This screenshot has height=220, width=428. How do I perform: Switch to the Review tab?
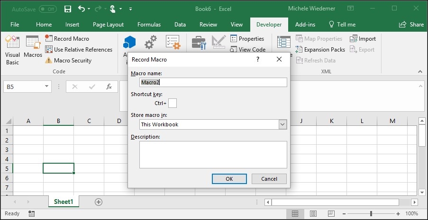click(x=208, y=25)
